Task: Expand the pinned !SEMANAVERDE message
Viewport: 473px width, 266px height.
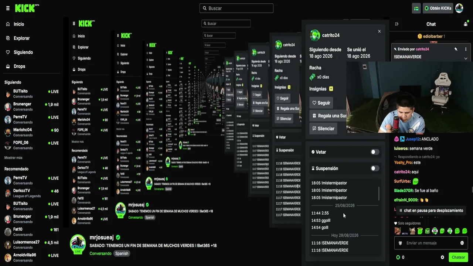Action: 466,58
